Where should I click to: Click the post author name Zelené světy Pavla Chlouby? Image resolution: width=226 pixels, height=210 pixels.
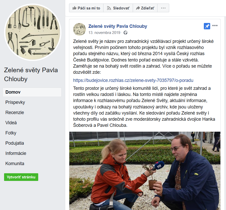coord(118,26)
